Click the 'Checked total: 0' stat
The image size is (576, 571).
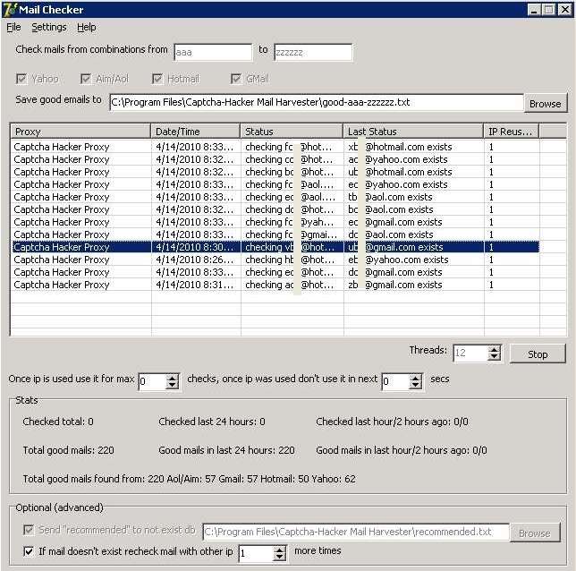pyautogui.click(x=58, y=422)
